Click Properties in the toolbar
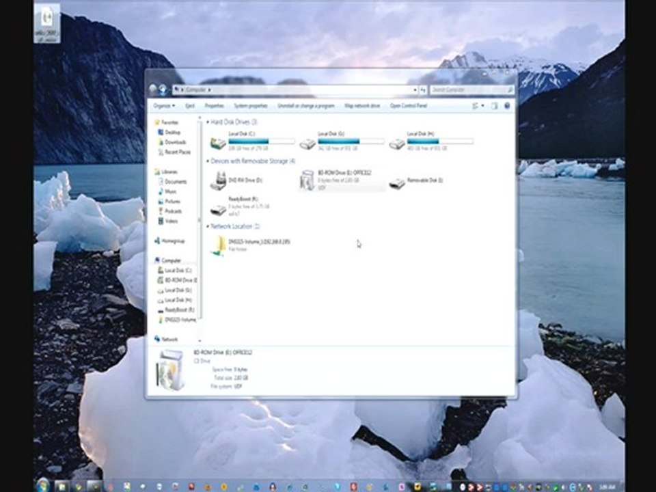656x492 pixels. click(x=214, y=106)
